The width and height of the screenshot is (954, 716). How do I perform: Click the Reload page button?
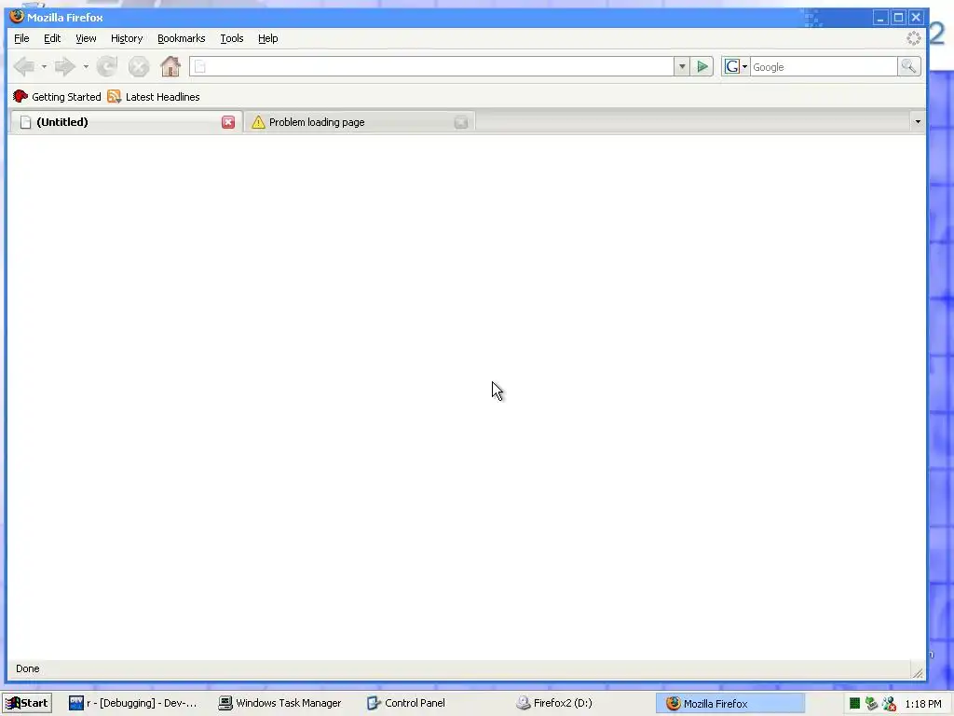tap(107, 66)
